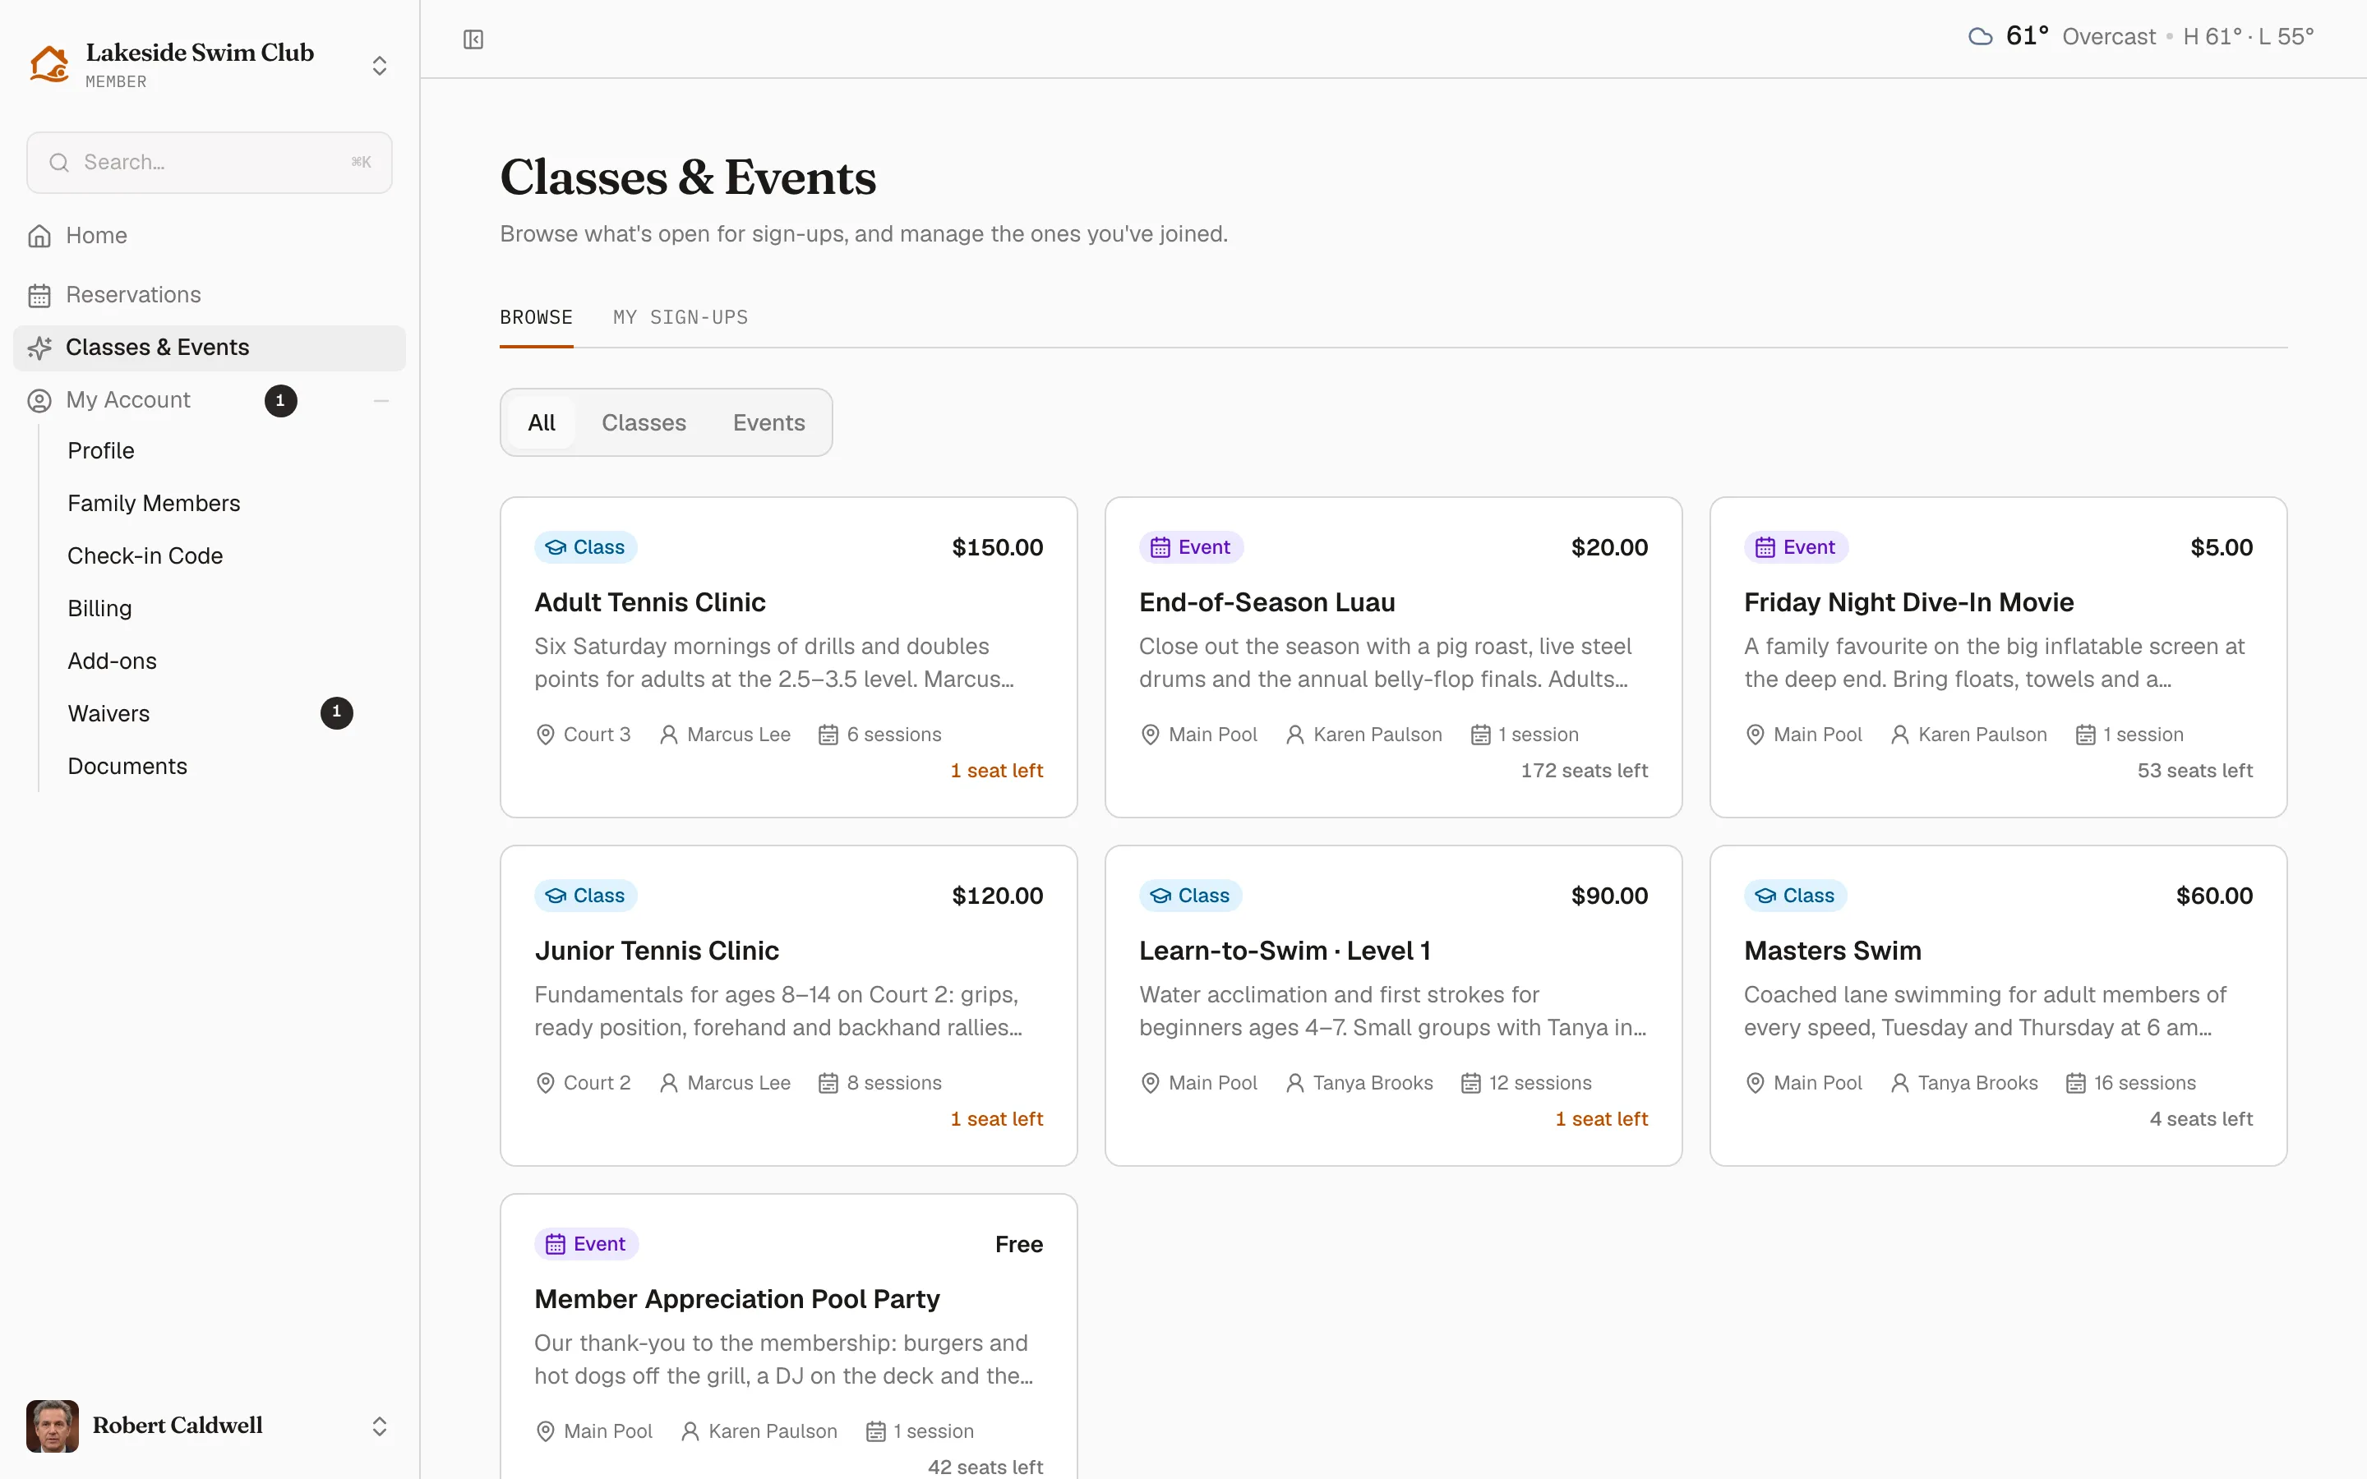Click the Event badge on End-of-Season Luau
The image size is (2367, 1479).
point(1190,546)
